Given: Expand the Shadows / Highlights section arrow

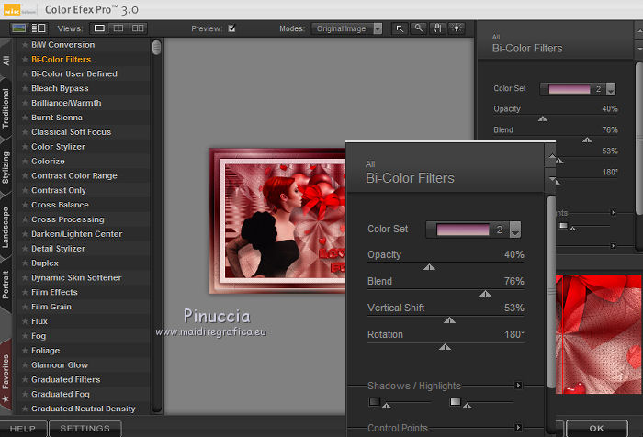Looking at the screenshot, I should (518, 385).
